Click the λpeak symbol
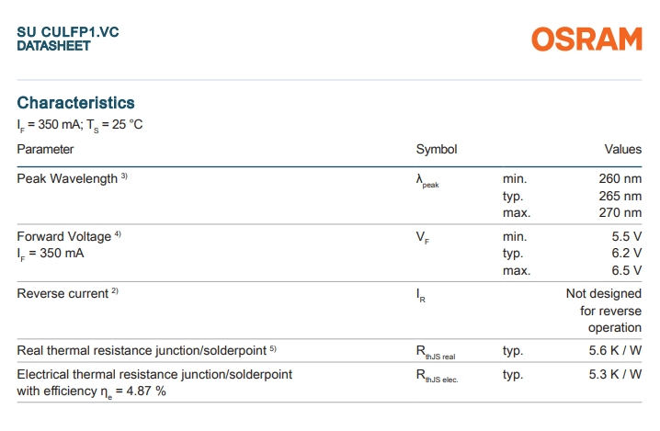Image resolution: width=660 pixels, height=431 pixels. click(x=427, y=181)
